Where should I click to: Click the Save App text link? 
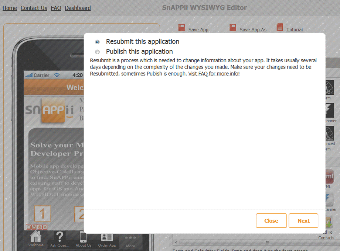[198, 29]
